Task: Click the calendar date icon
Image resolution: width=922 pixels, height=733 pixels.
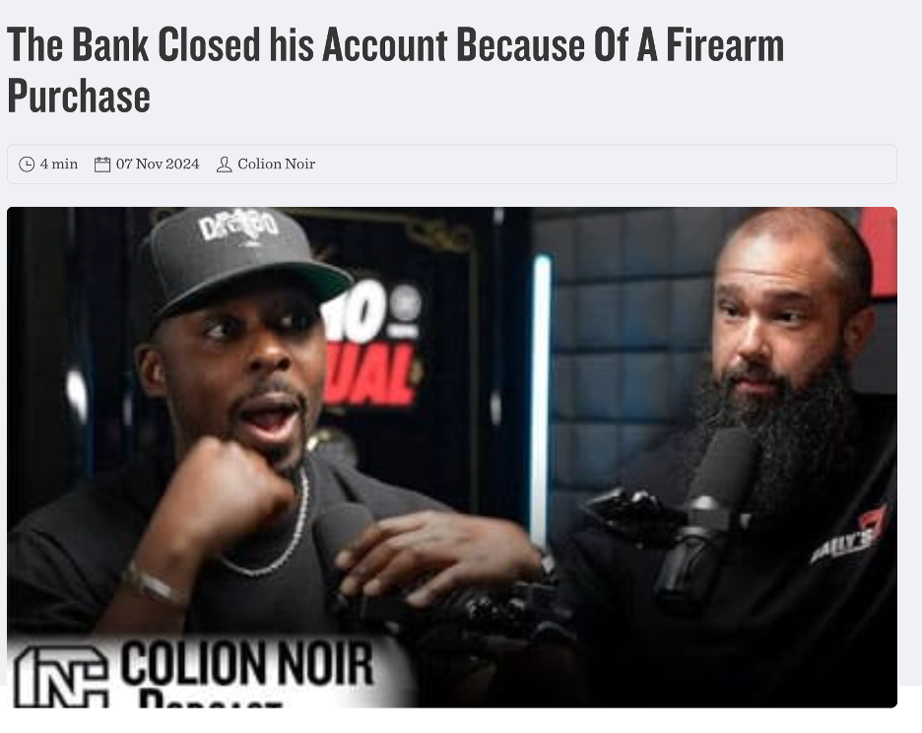Action: pos(102,165)
